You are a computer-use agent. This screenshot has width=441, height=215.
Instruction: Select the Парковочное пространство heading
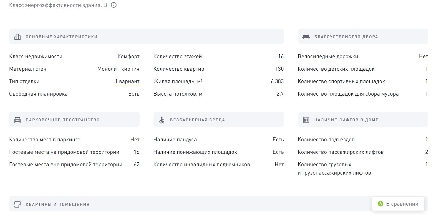click(62, 120)
